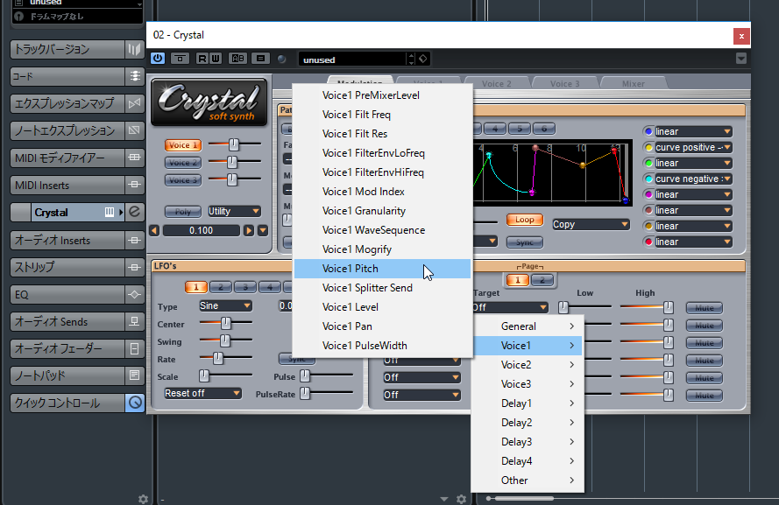Click the A/B compare settings icon
This screenshot has width=779, height=505.
point(237,59)
